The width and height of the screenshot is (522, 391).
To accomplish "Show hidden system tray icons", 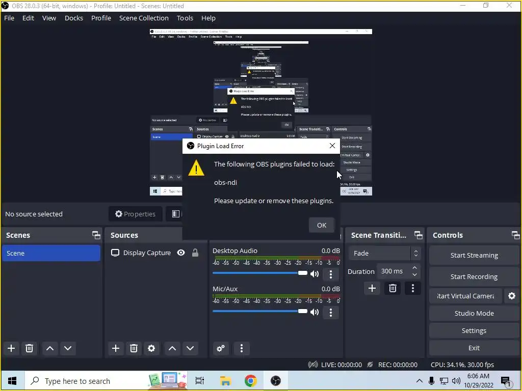I will click(x=420, y=381).
